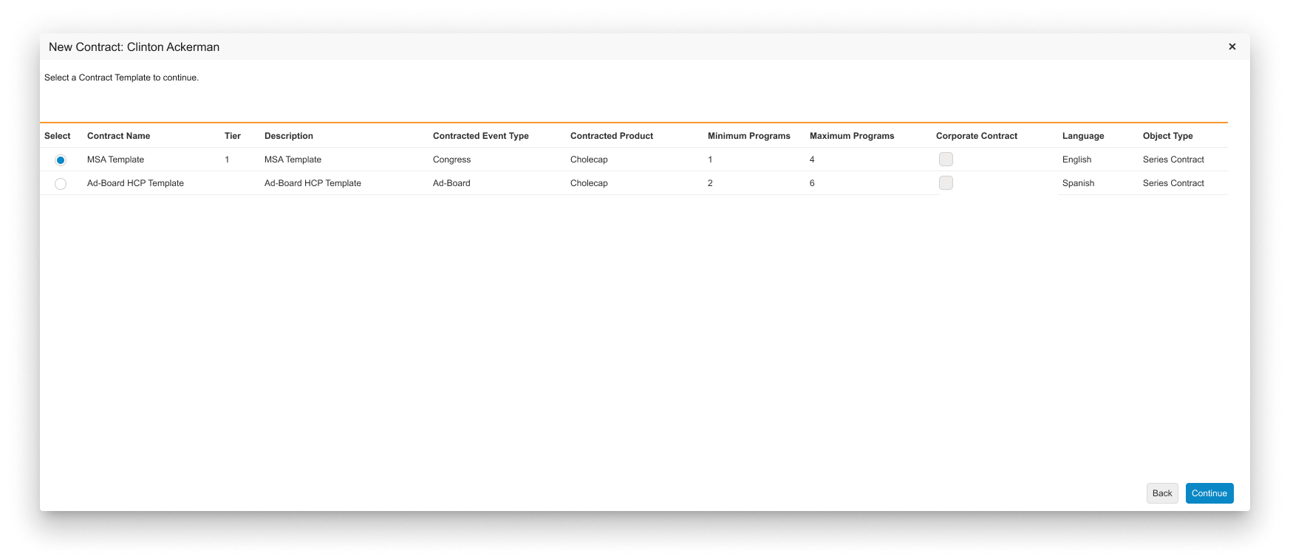Go back with the Back button
The image size is (1290, 559).
(x=1161, y=493)
